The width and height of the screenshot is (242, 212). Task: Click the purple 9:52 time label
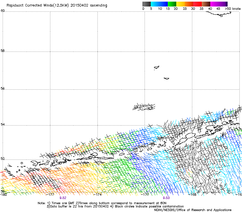(x=63, y=198)
